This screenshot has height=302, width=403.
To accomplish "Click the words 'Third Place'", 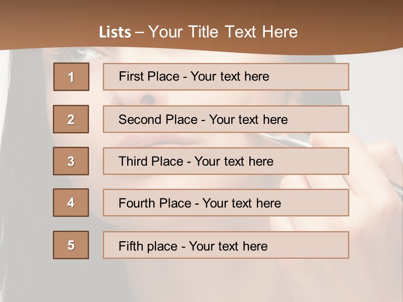I will coord(151,161).
